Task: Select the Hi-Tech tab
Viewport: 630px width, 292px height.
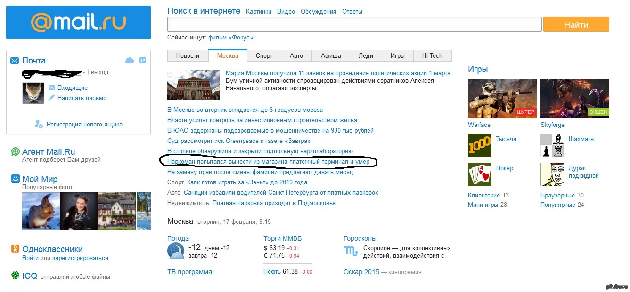Action: (x=432, y=55)
